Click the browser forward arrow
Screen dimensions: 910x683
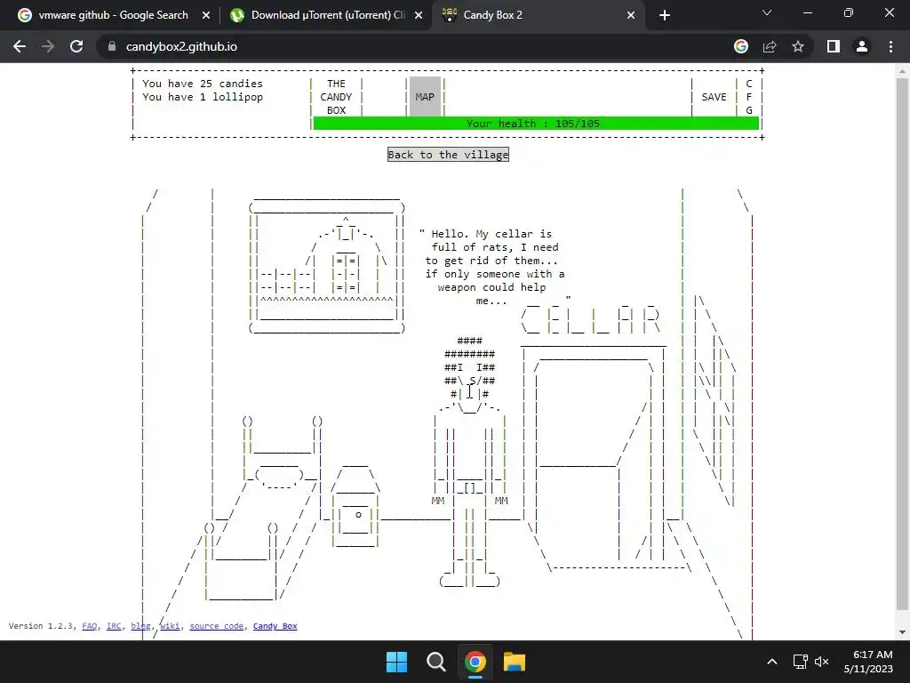tap(48, 46)
